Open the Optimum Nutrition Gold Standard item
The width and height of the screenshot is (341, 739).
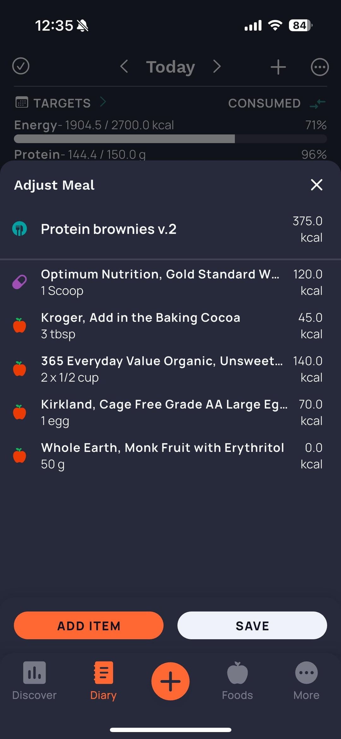click(x=160, y=282)
